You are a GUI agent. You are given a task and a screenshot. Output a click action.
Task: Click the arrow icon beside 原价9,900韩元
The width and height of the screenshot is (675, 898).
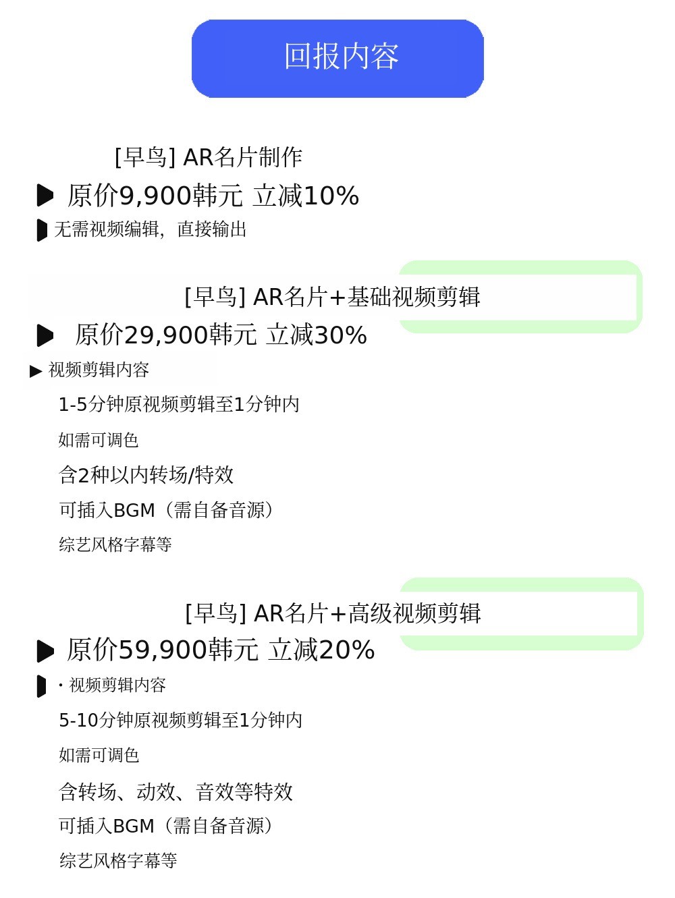[x=45, y=196]
